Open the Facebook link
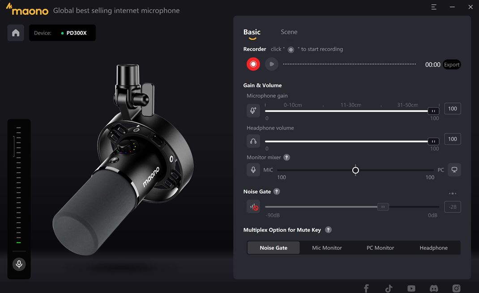 366,289
